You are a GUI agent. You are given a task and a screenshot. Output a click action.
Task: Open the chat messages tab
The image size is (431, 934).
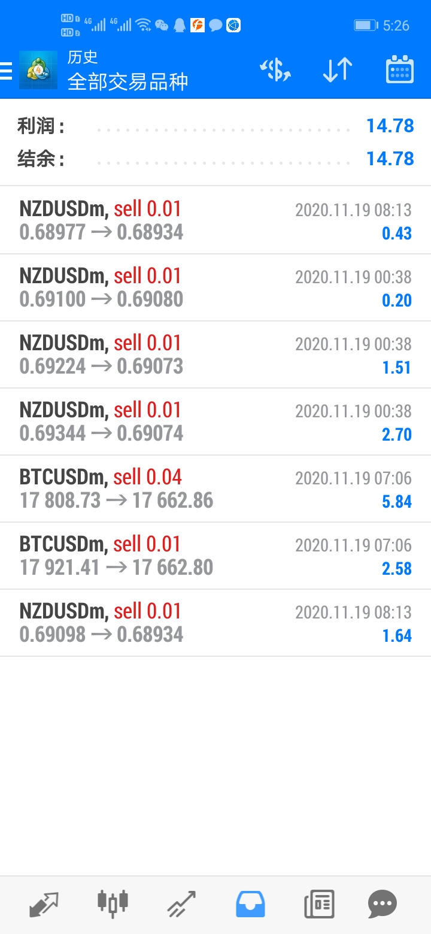click(383, 904)
